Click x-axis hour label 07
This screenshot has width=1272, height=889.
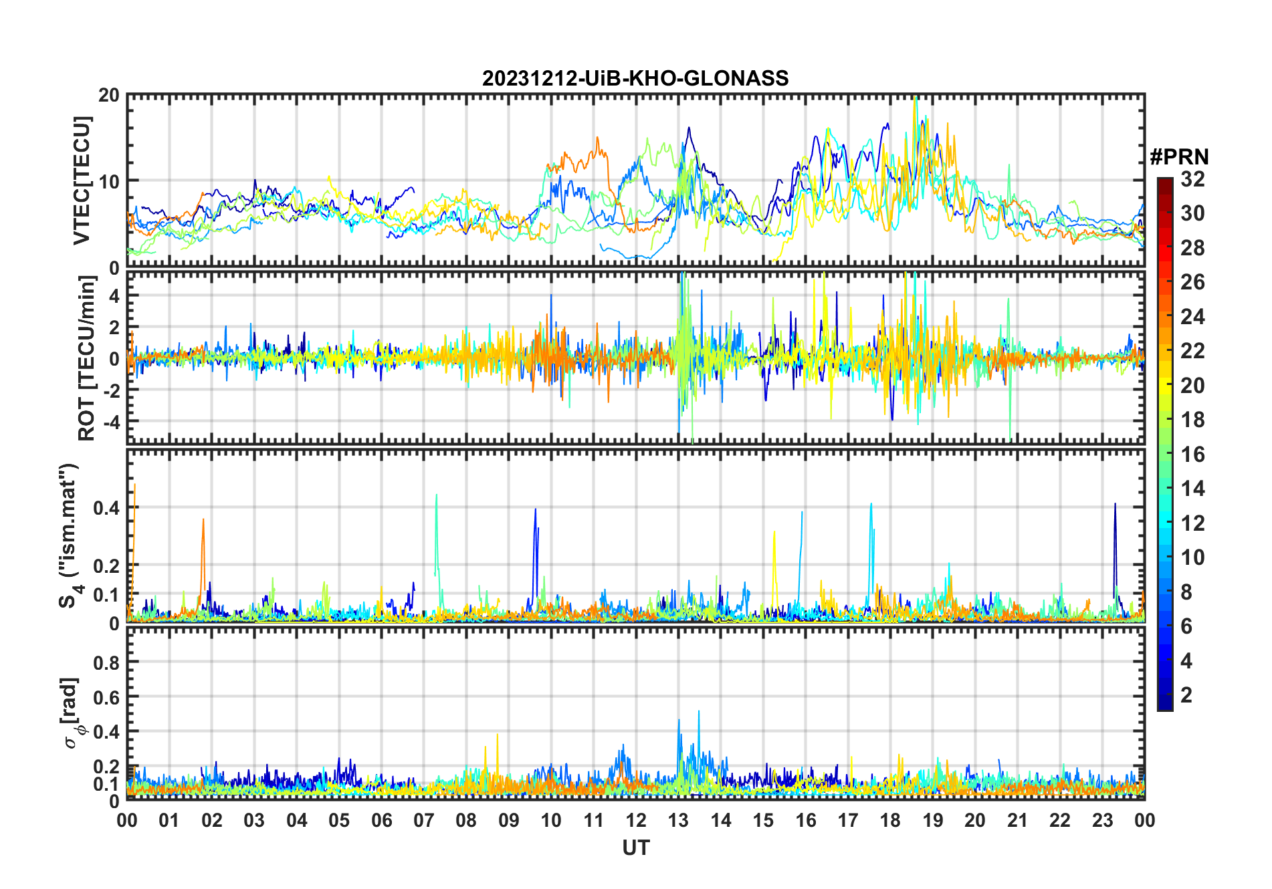pos(424,820)
